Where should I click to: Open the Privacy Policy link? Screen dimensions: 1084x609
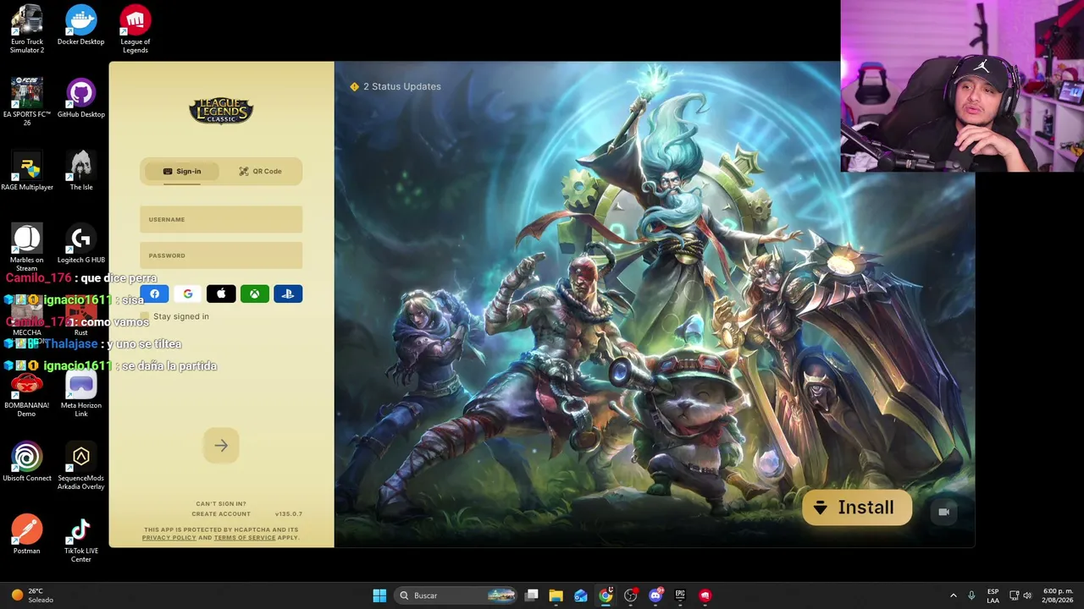[x=169, y=538]
